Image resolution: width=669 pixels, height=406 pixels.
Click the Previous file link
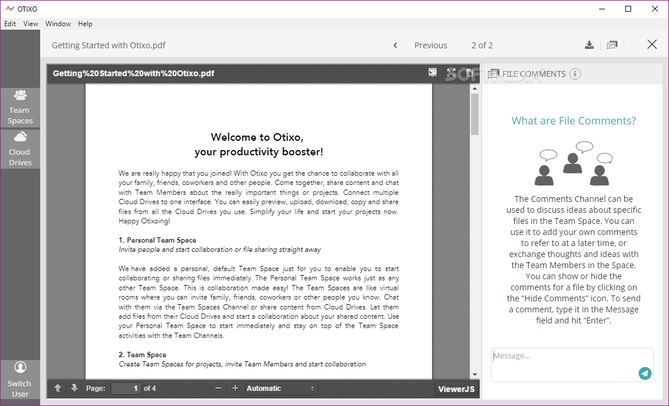(430, 45)
